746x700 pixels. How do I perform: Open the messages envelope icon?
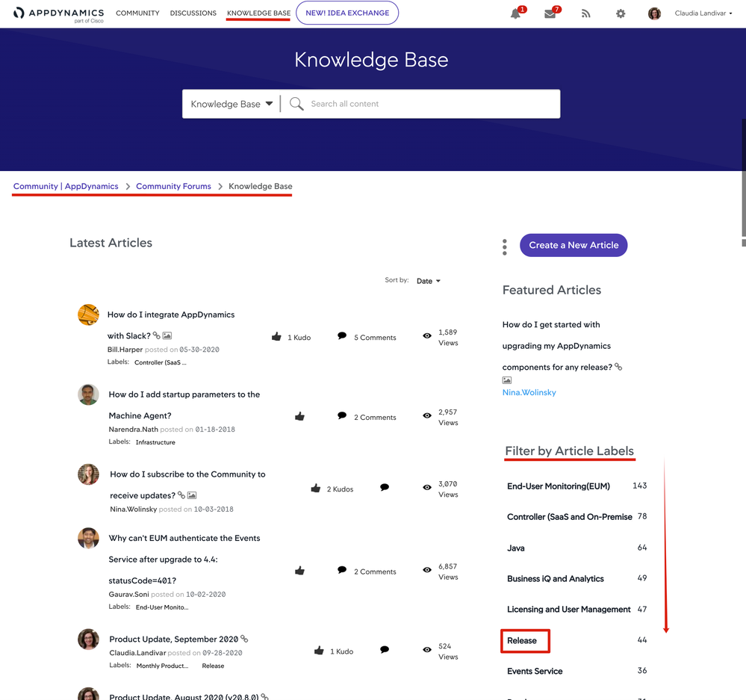(550, 13)
